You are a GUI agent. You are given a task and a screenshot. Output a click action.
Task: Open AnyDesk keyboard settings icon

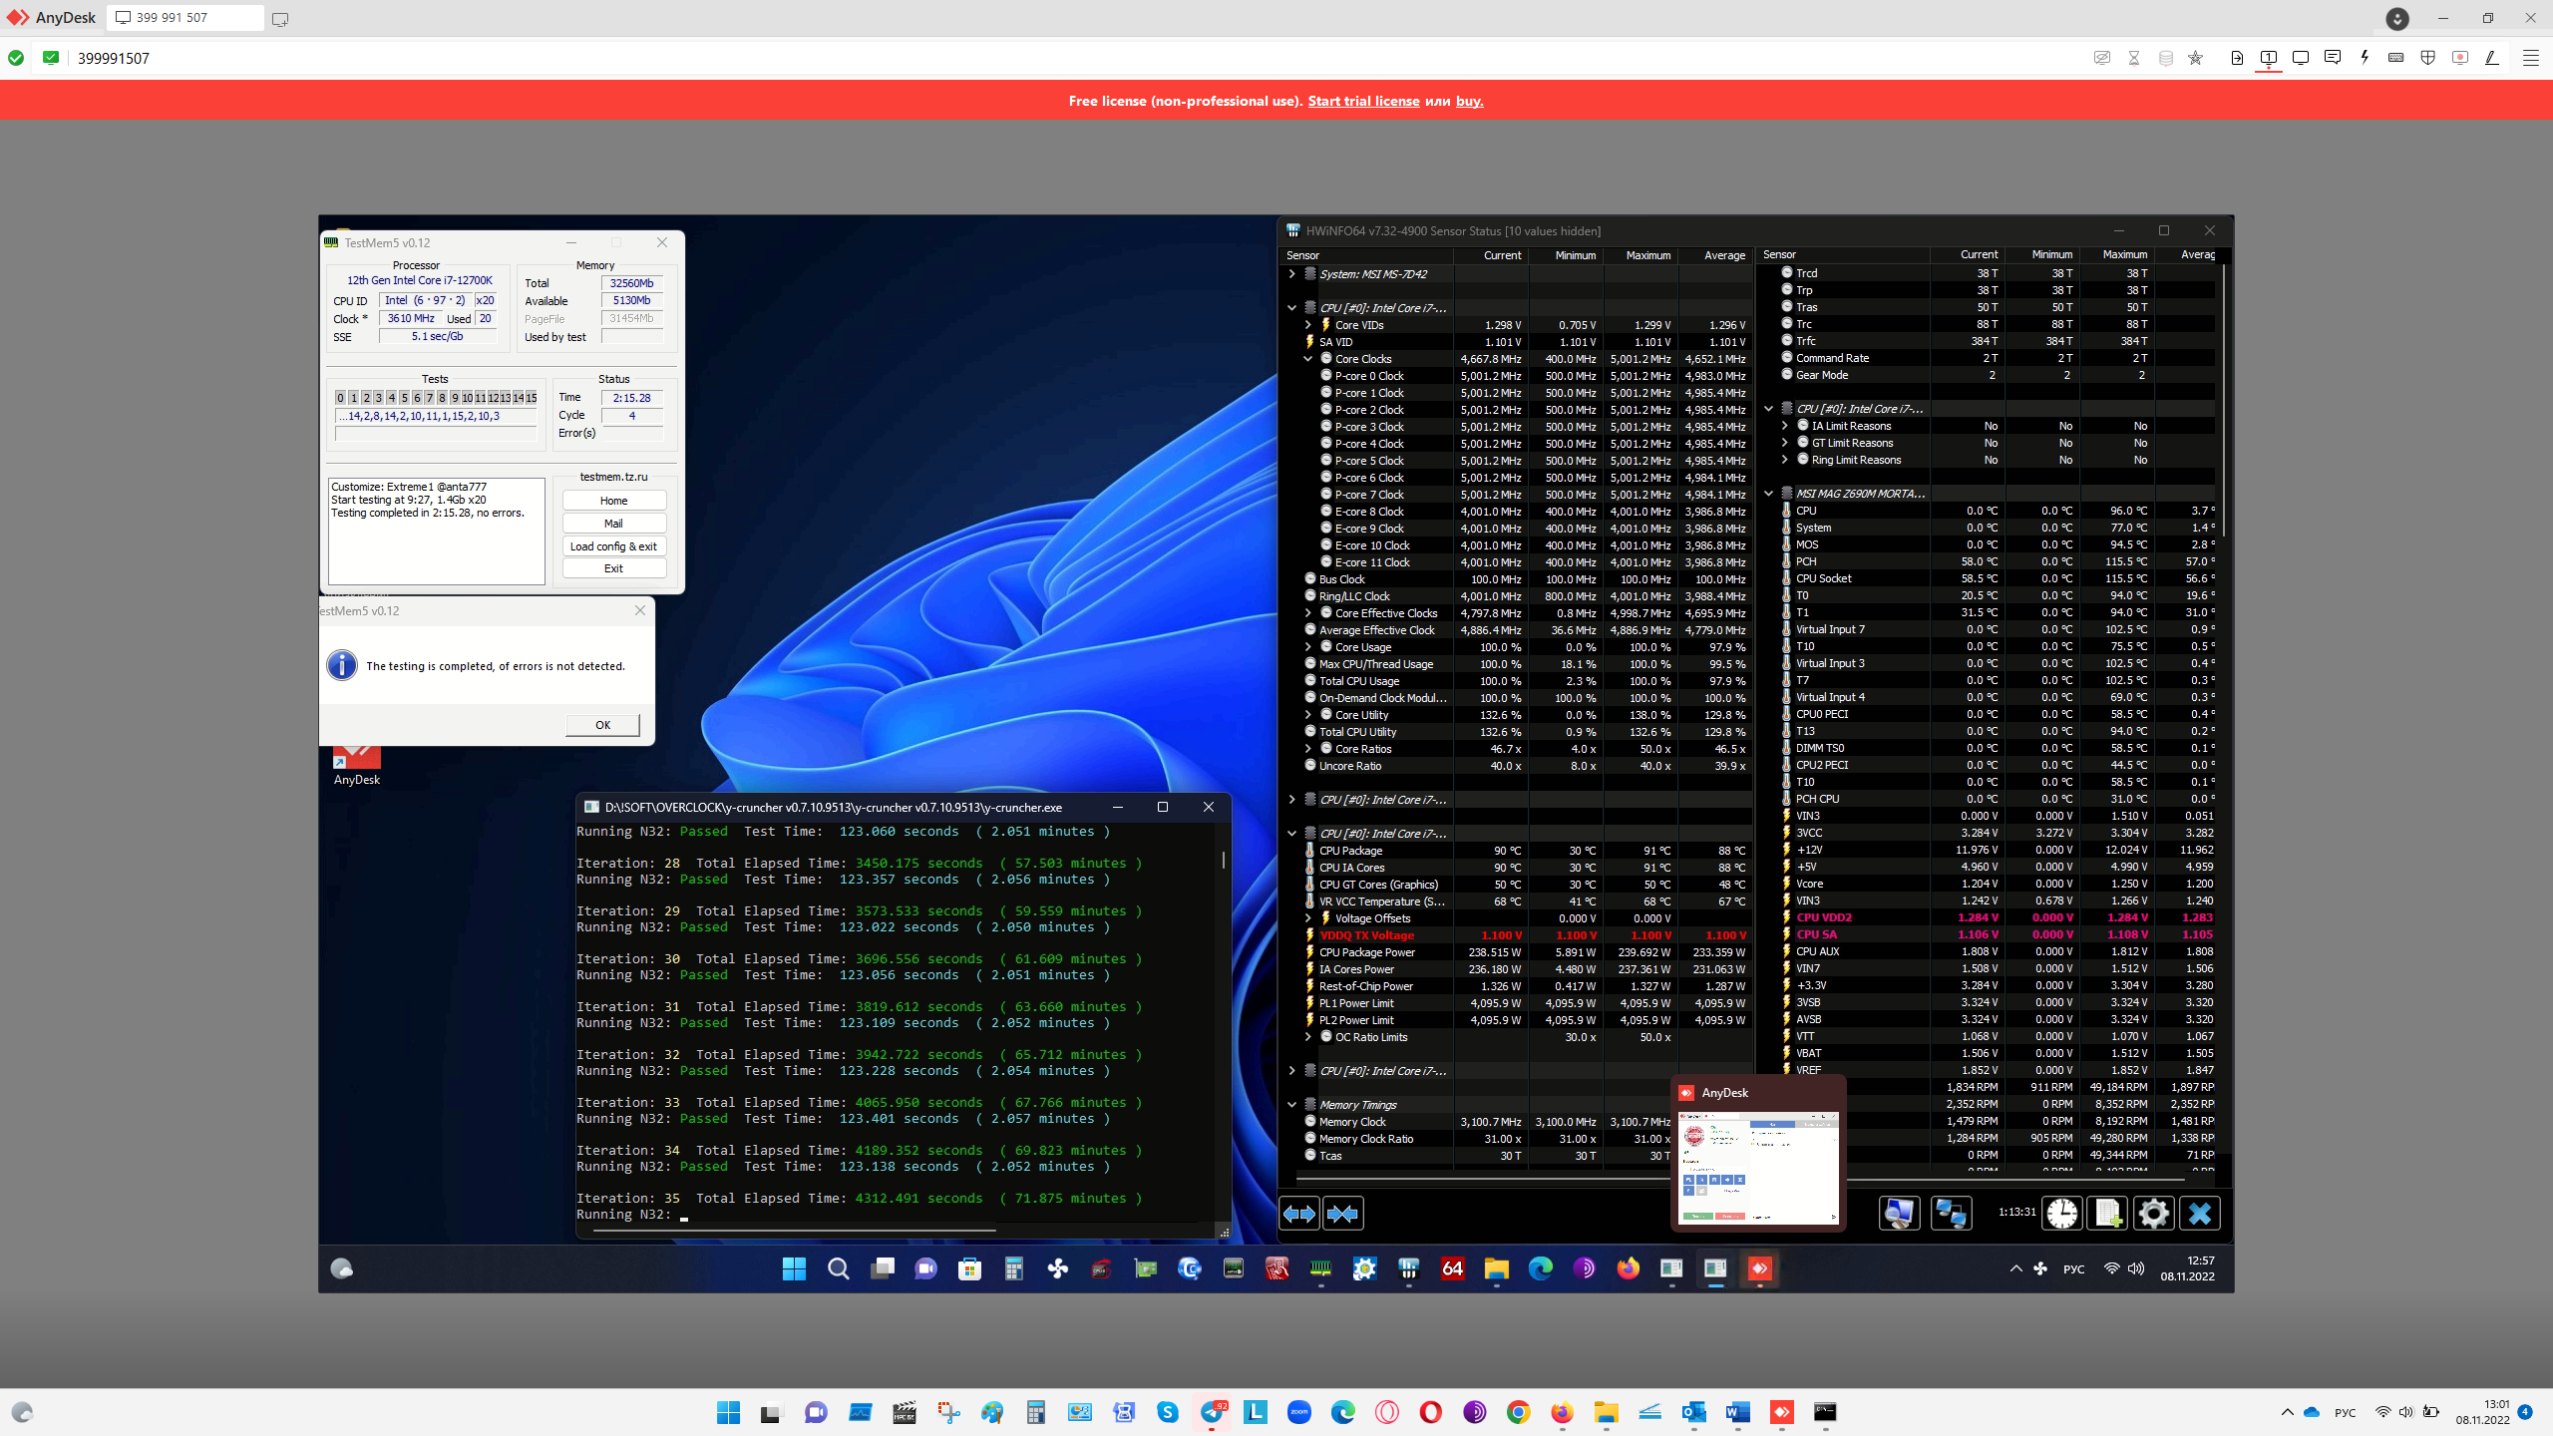tap(2395, 58)
